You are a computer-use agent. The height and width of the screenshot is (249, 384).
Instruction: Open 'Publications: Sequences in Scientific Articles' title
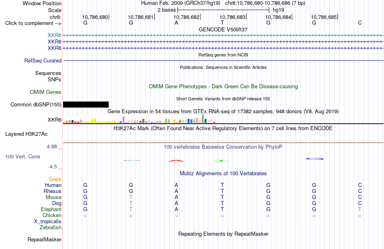click(223, 67)
